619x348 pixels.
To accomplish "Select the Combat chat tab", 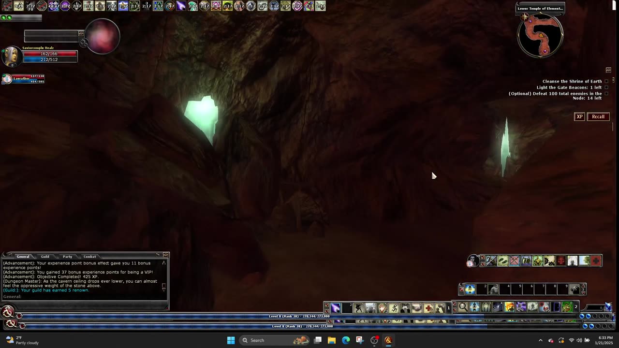I will (90, 257).
